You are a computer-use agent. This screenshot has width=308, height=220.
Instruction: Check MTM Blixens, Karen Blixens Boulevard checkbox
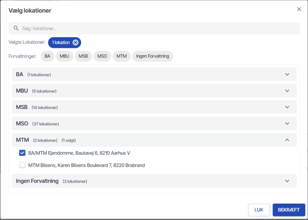pyautogui.click(x=22, y=165)
